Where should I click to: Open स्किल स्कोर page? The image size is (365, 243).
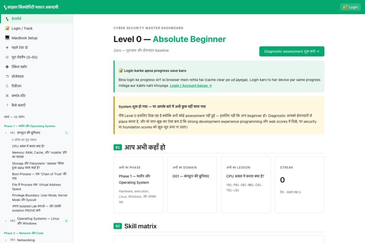pos(37,67)
